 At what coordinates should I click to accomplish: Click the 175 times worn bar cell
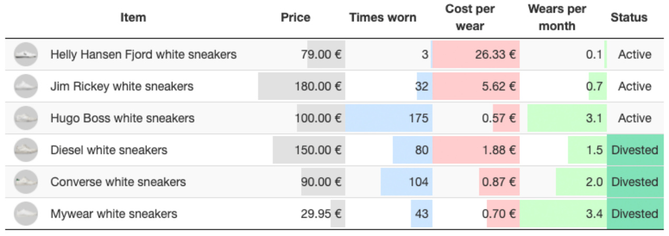coord(389,118)
